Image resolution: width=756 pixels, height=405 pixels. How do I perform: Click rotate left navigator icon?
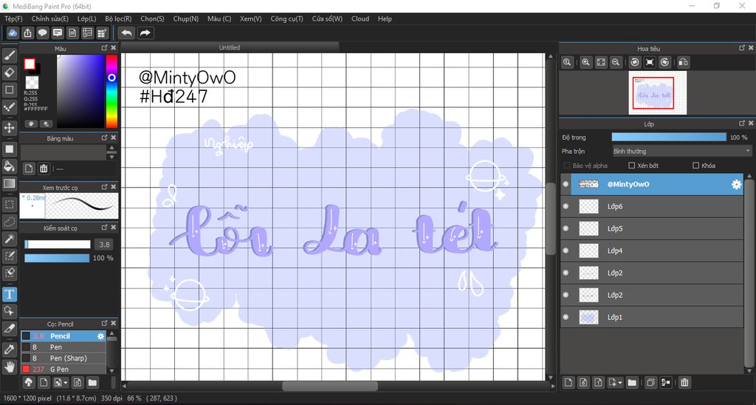click(x=635, y=62)
